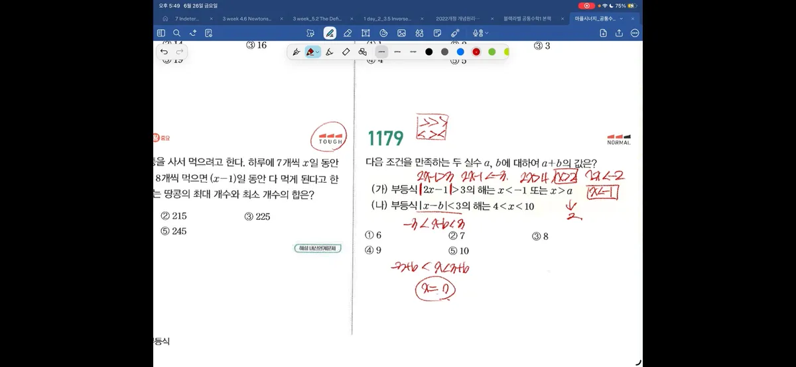Image resolution: width=796 pixels, height=367 pixels.
Task: Close the '블랙라벨 공통수학1 본책' tab
Action: (x=563, y=19)
